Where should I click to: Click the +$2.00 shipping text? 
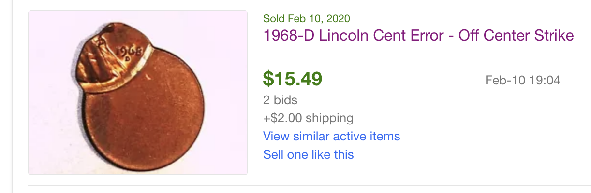click(308, 118)
